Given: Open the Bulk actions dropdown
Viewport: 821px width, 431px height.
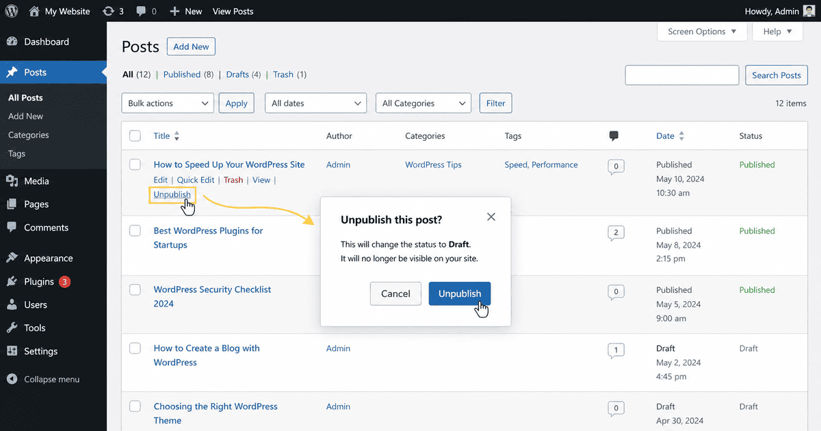Looking at the screenshot, I should tap(168, 103).
